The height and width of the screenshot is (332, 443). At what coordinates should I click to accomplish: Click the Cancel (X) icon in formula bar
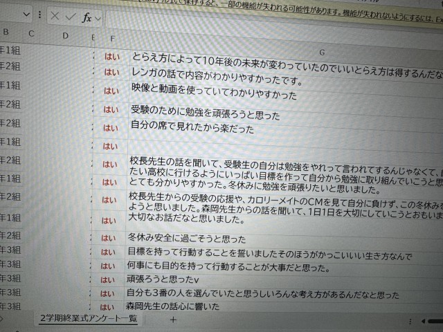coord(55,15)
